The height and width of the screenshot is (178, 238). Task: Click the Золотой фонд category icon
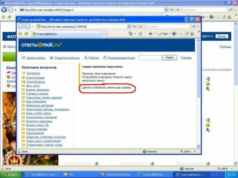coord(24,81)
